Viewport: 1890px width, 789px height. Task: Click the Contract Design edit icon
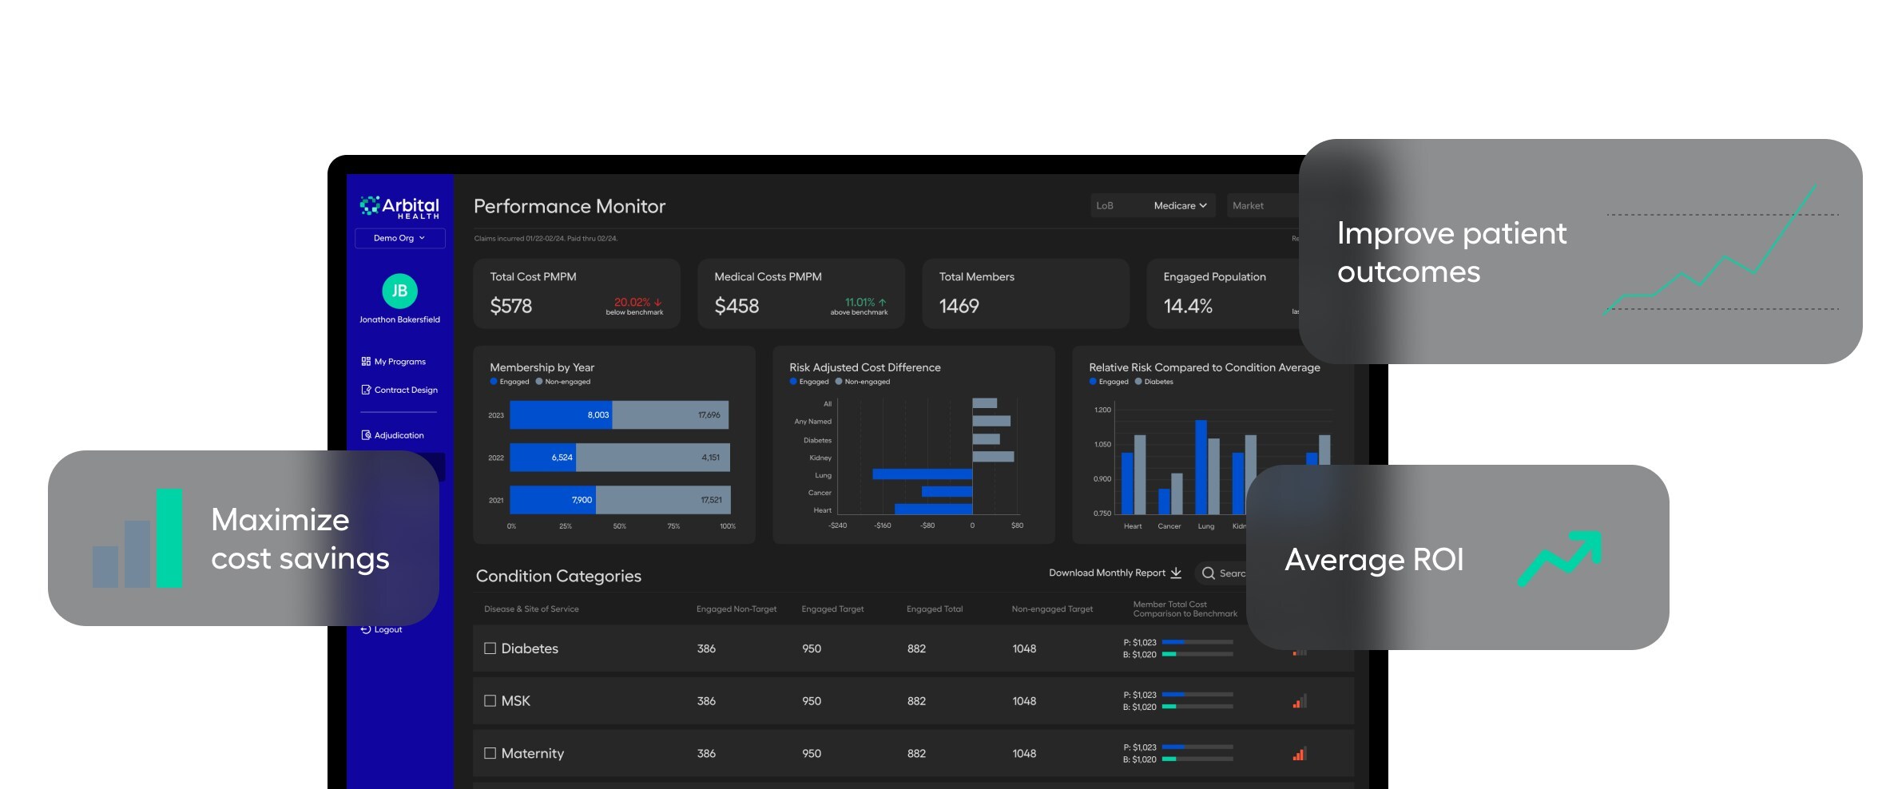click(x=366, y=390)
